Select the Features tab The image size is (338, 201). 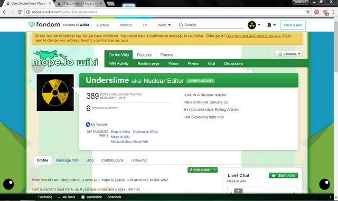pos(144,55)
